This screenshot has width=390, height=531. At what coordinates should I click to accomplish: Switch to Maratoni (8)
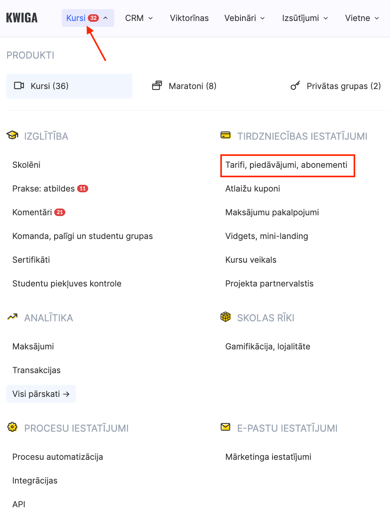click(185, 86)
